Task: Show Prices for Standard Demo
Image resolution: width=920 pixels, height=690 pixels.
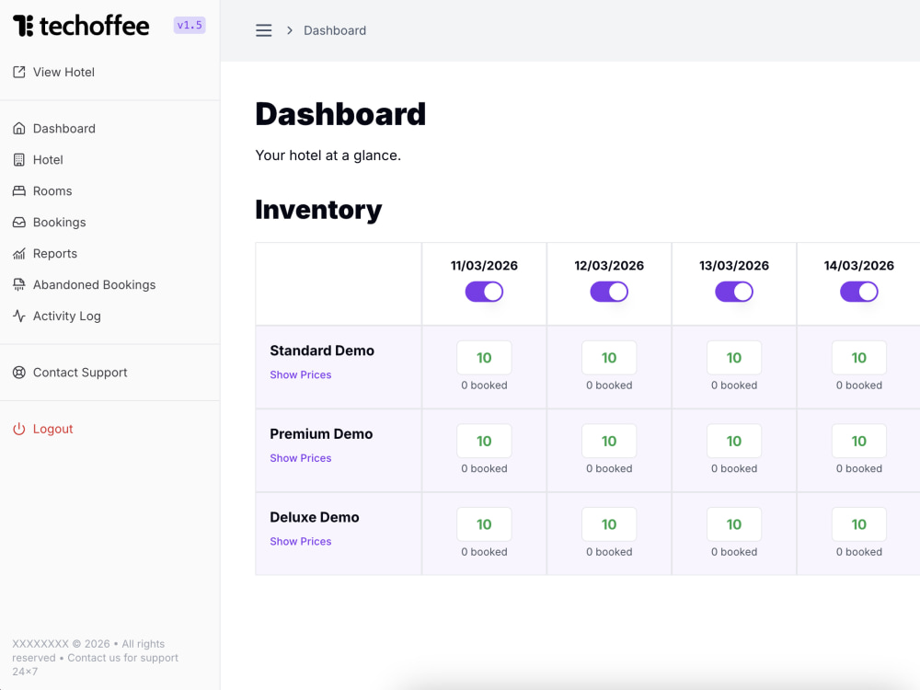Action: pyautogui.click(x=301, y=374)
